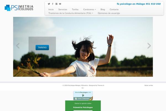Click the PSImetria Psicologos logo
Viewport: 166px width, 111px height.
(x=19, y=8)
